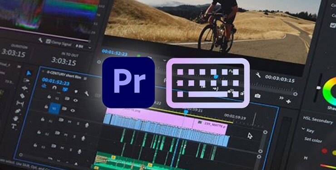
Task: Lock the A1 audio track
Action: pyautogui.click(x=43, y=119)
